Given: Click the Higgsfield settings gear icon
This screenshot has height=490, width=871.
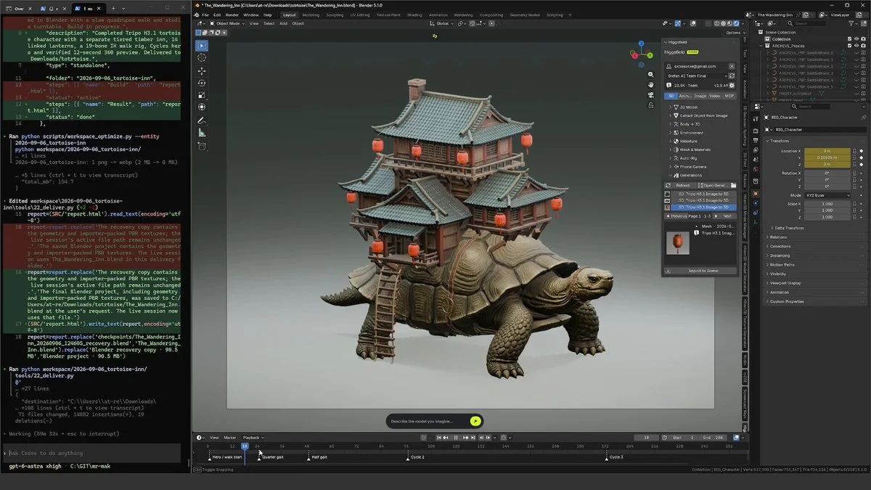Looking at the screenshot, I should coord(732,85).
